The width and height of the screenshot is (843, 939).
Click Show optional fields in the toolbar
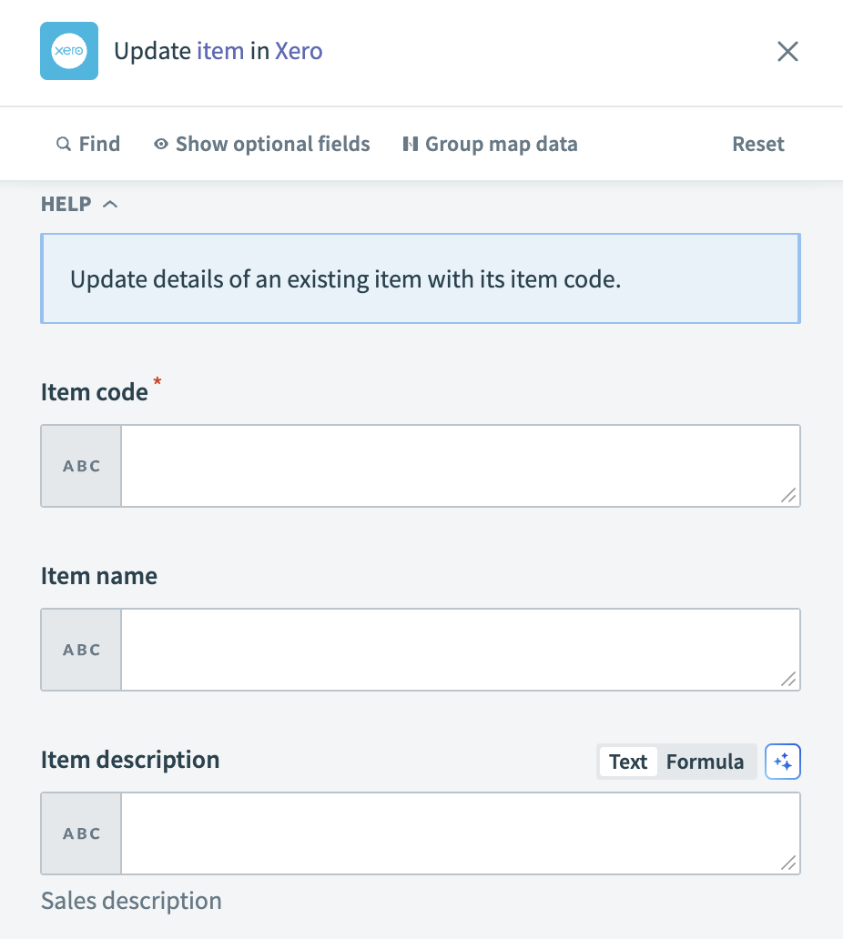pos(271,144)
